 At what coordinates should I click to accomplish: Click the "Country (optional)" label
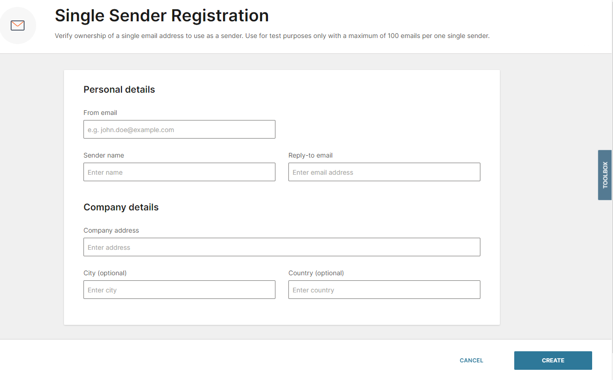point(316,273)
